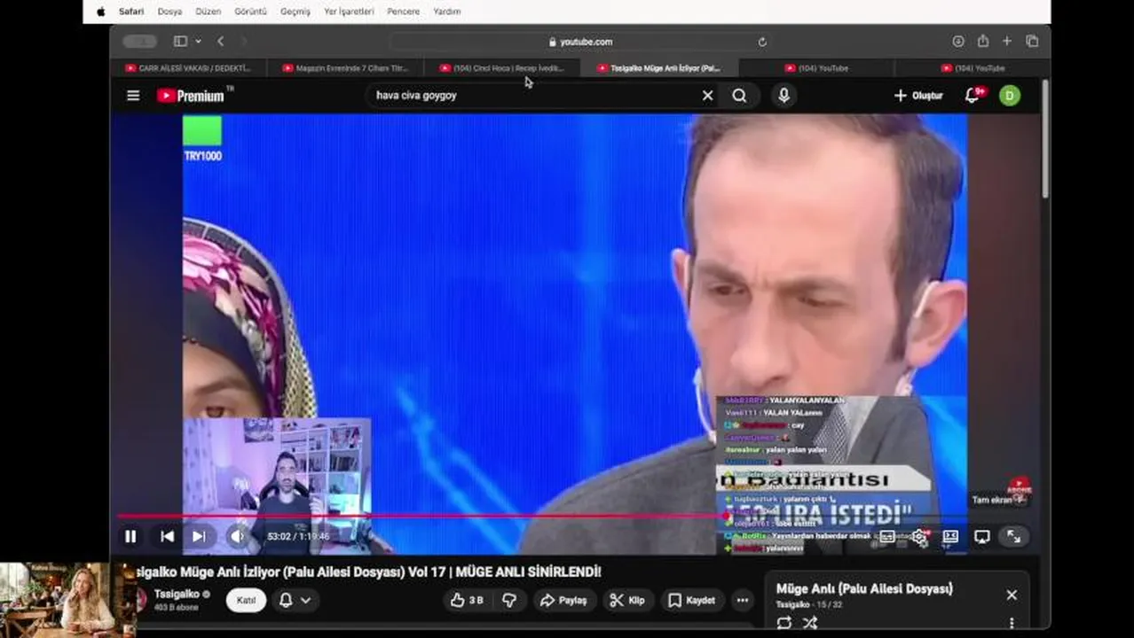The width and height of the screenshot is (1134, 638).
Task: Close the Müge Anlı playlist panel
Action: pyautogui.click(x=1012, y=595)
